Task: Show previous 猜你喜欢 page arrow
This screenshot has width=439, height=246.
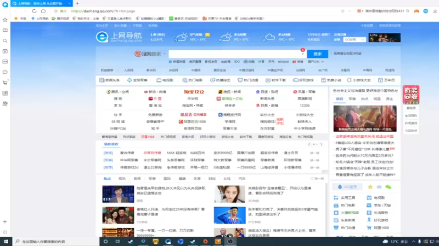Action: (309, 144)
